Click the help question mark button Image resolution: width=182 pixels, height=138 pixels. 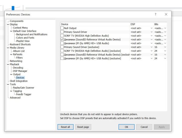coord(156,14)
